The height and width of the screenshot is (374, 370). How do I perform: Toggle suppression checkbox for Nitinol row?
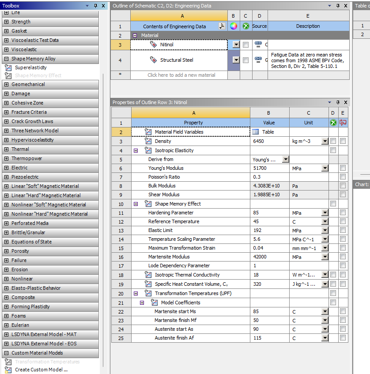pyautogui.click(x=245, y=45)
